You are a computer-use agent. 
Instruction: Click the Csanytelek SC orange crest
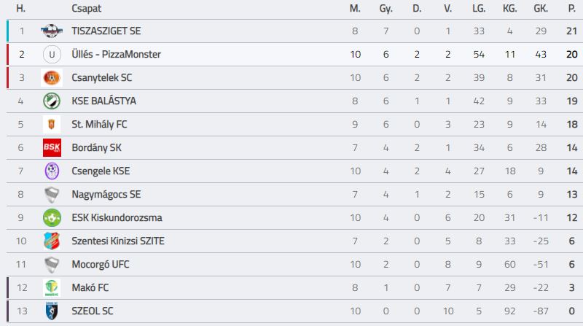(52, 78)
